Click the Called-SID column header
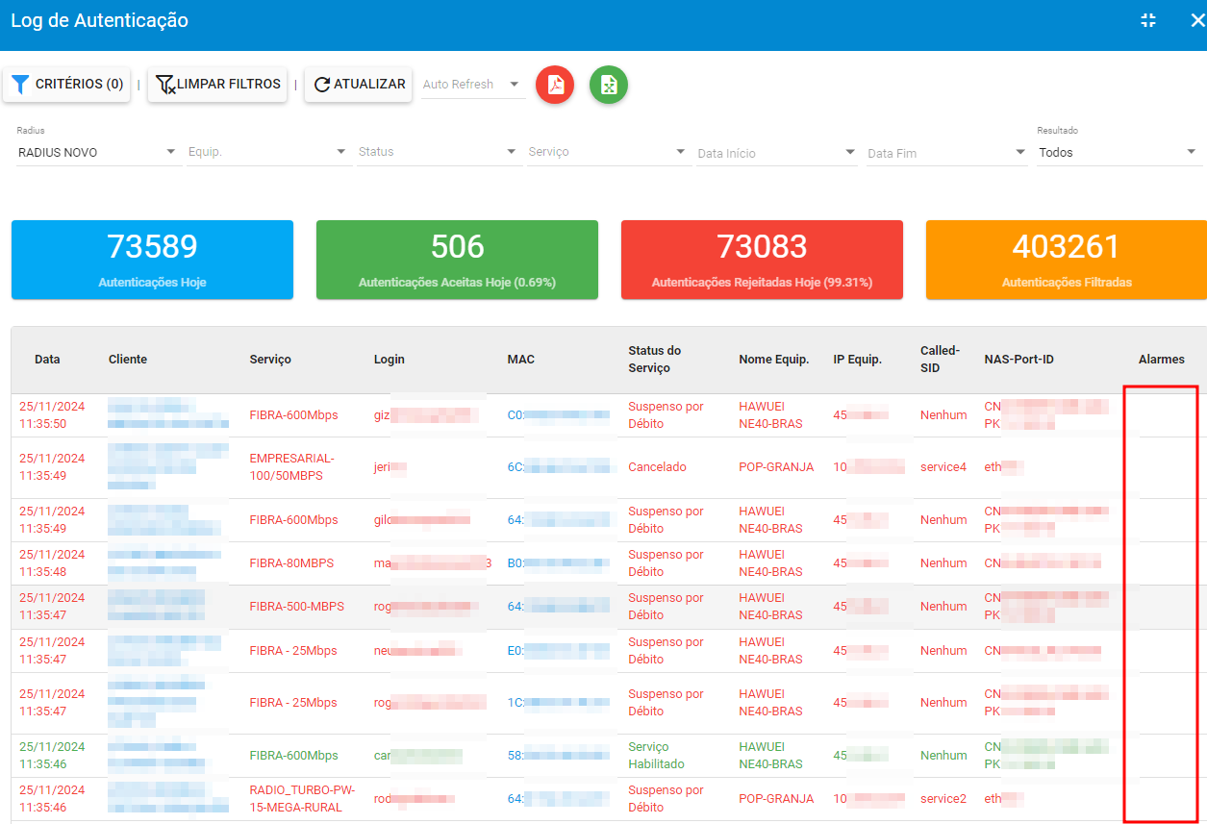The width and height of the screenshot is (1207, 824). [x=941, y=360]
